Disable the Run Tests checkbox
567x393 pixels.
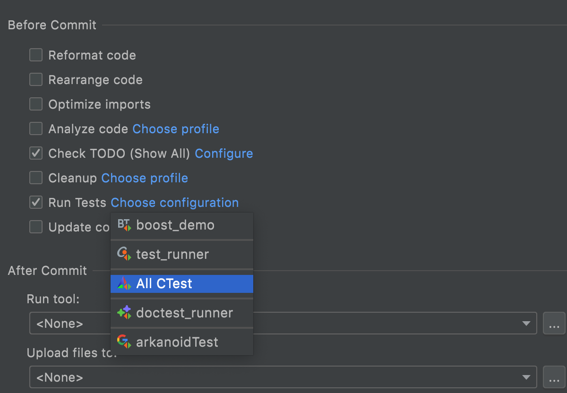click(x=36, y=203)
